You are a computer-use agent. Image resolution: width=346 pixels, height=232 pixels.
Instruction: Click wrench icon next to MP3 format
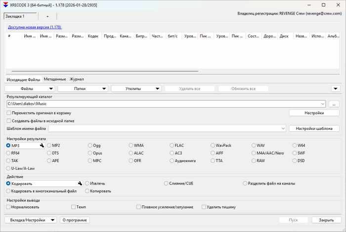tap(42, 146)
